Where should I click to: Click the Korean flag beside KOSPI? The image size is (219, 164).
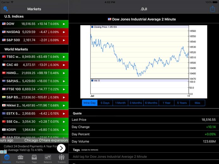(4, 130)
